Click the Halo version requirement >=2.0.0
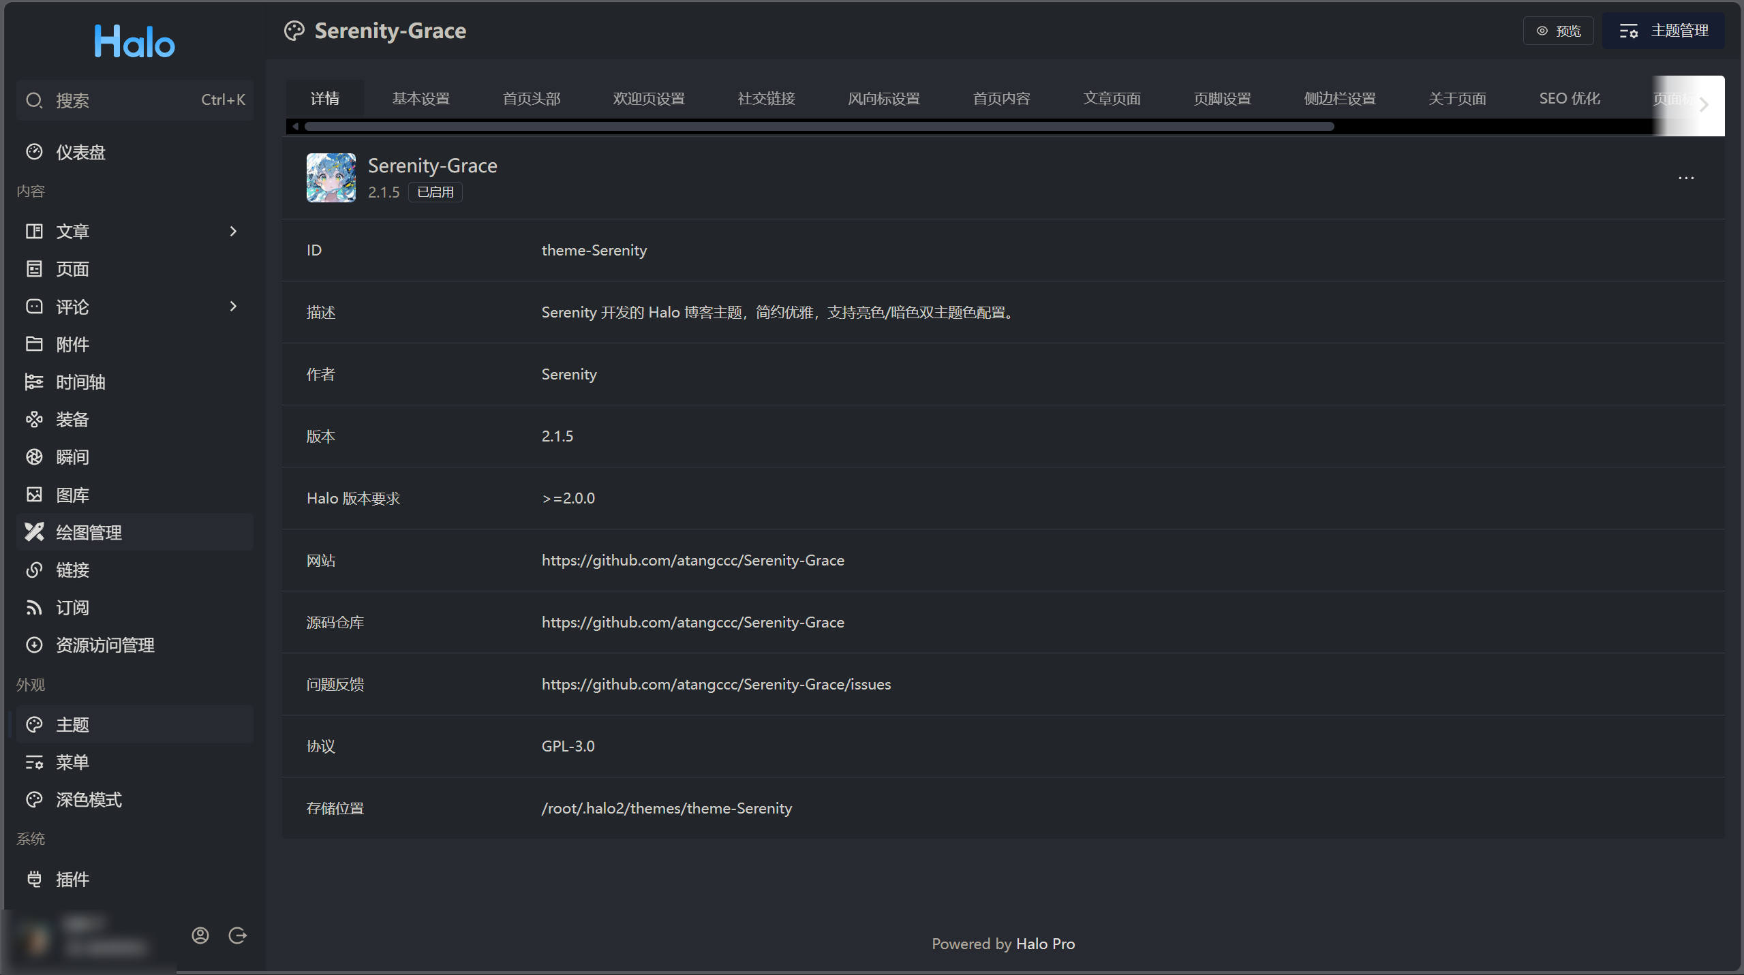This screenshot has width=1744, height=975. 568,498
